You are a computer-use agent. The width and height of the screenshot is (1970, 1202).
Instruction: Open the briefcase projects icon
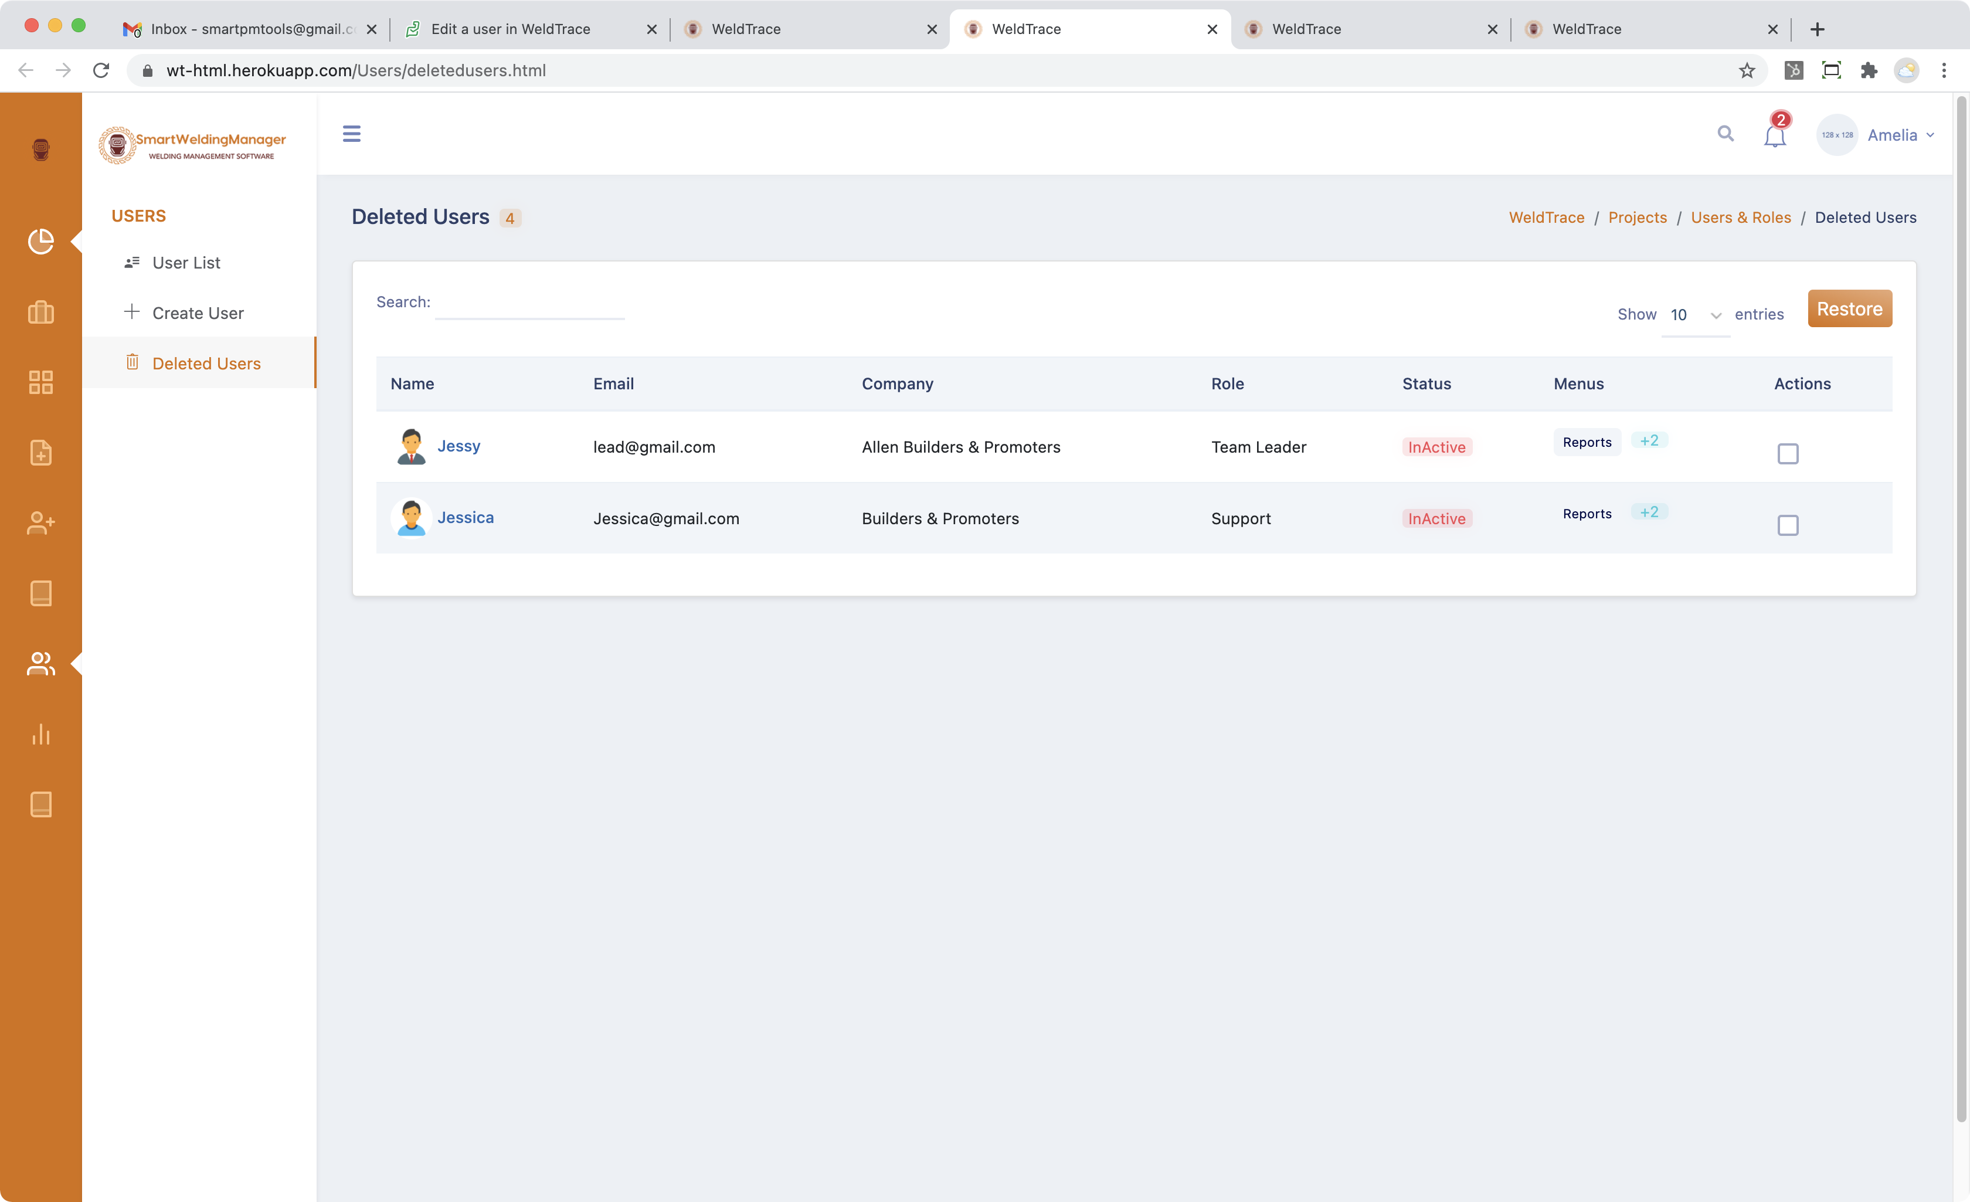pos(41,312)
